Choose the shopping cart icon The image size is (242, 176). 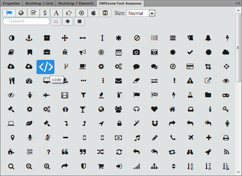point(101,166)
